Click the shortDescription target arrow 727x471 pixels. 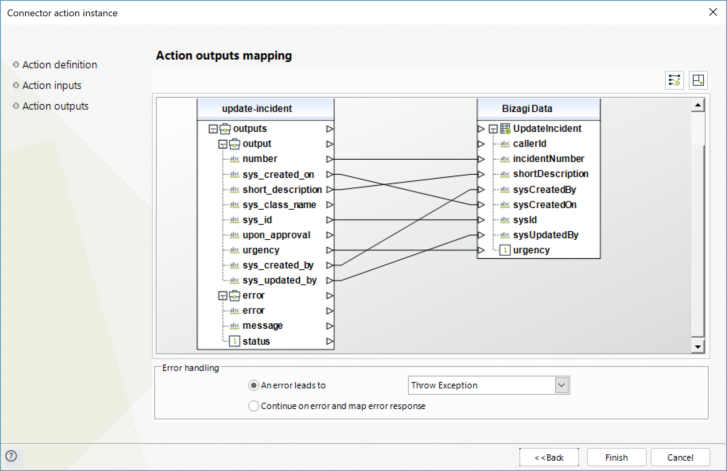click(x=481, y=174)
